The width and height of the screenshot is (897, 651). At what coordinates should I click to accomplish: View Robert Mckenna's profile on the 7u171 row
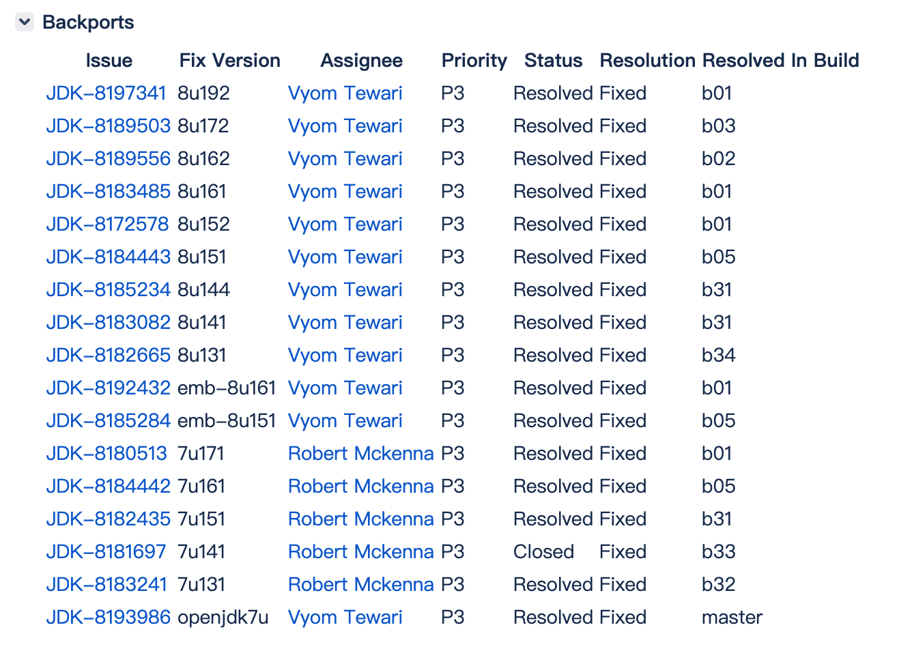pos(361,453)
